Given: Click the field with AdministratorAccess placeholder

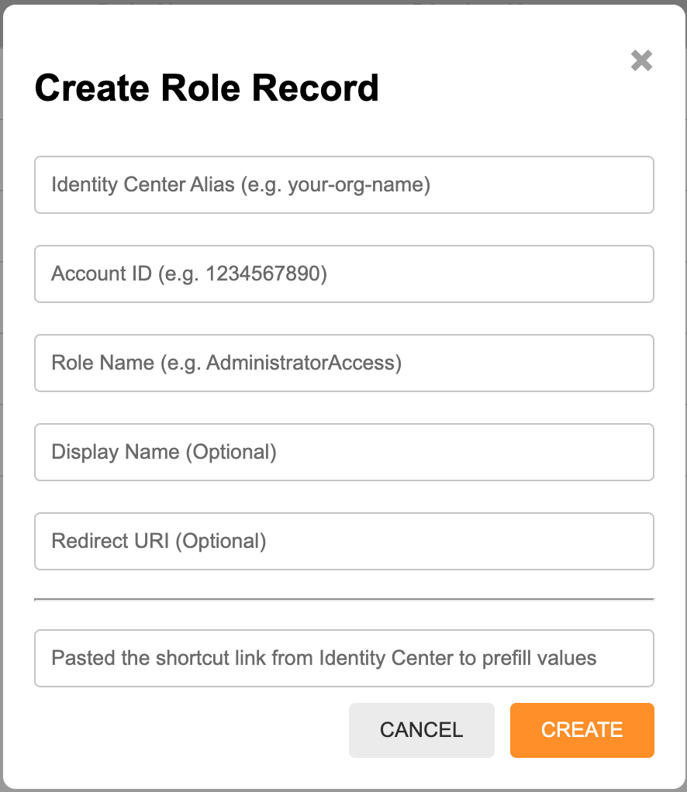Looking at the screenshot, I should coord(343,363).
